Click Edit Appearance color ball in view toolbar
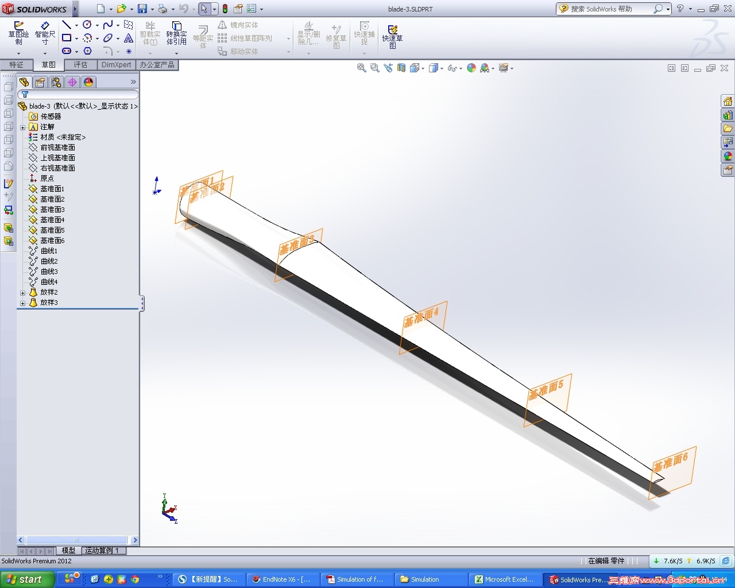Screen dimensions: 735x588 [471, 68]
